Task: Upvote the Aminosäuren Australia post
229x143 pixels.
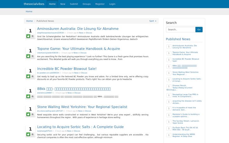Action: tap(28, 36)
